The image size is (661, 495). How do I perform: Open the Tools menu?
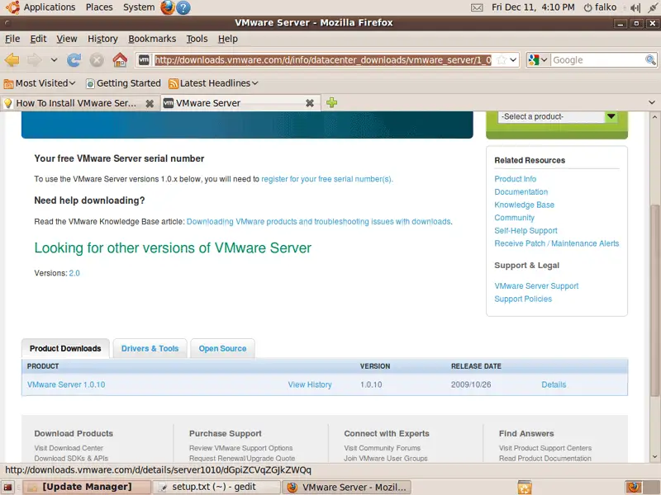tap(197, 39)
